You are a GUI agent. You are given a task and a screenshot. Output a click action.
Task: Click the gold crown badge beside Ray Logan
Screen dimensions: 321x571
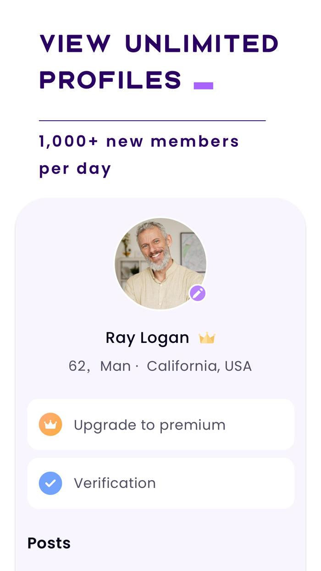pyautogui.click(x=207, y=337)
